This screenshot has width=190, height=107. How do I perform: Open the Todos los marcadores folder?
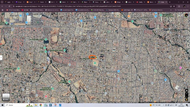[182, 10]
